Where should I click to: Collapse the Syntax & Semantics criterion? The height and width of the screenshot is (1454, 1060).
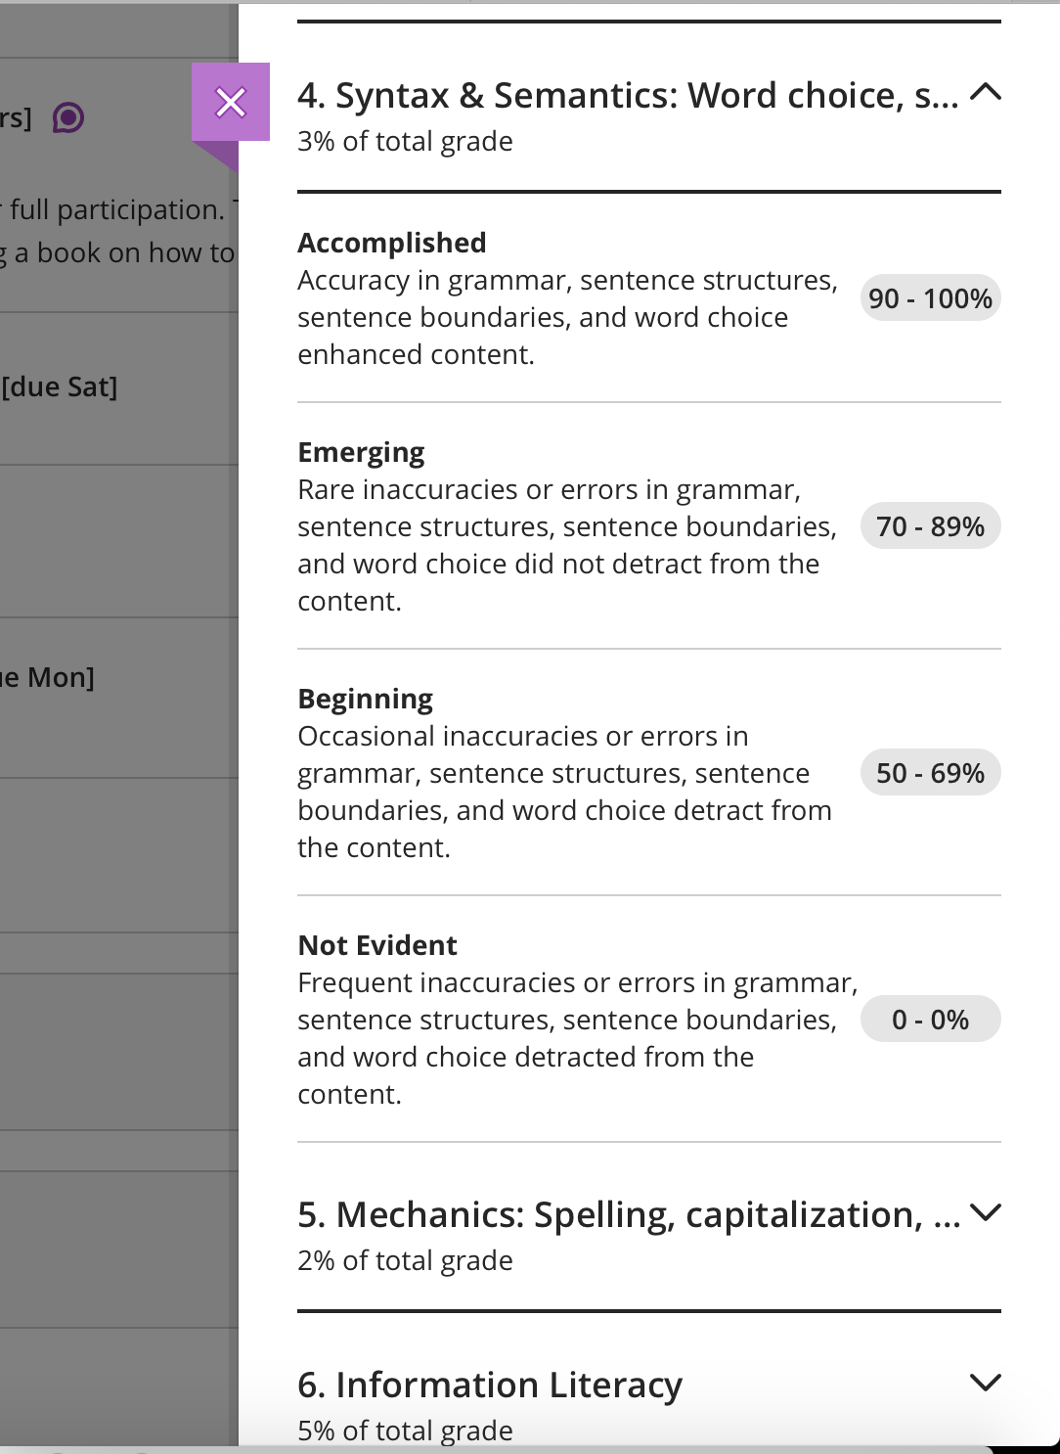click(x=986, y=93)
